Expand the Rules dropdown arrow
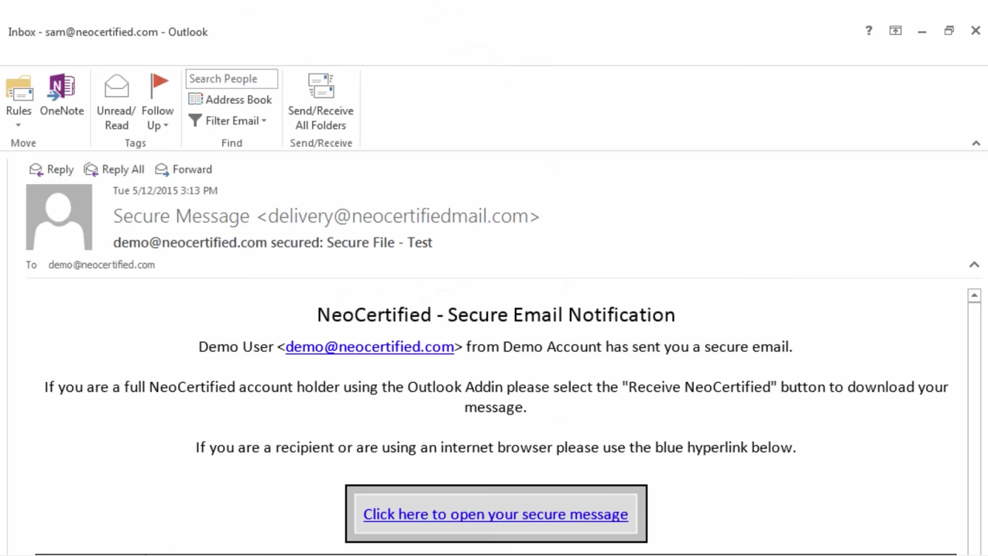The height and width of the screenshot is (556, 988). tap(18, 125)
